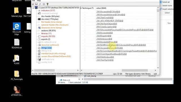This screenshot has width=181, height=102.
Task: Click the debug bug icon
Action: tap(39, 51)
